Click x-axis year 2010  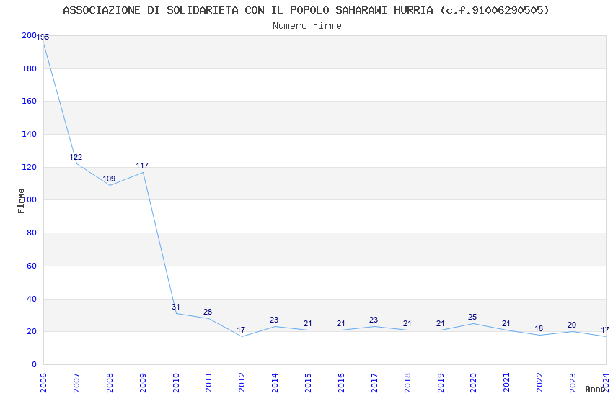click(x=176, y=383)
